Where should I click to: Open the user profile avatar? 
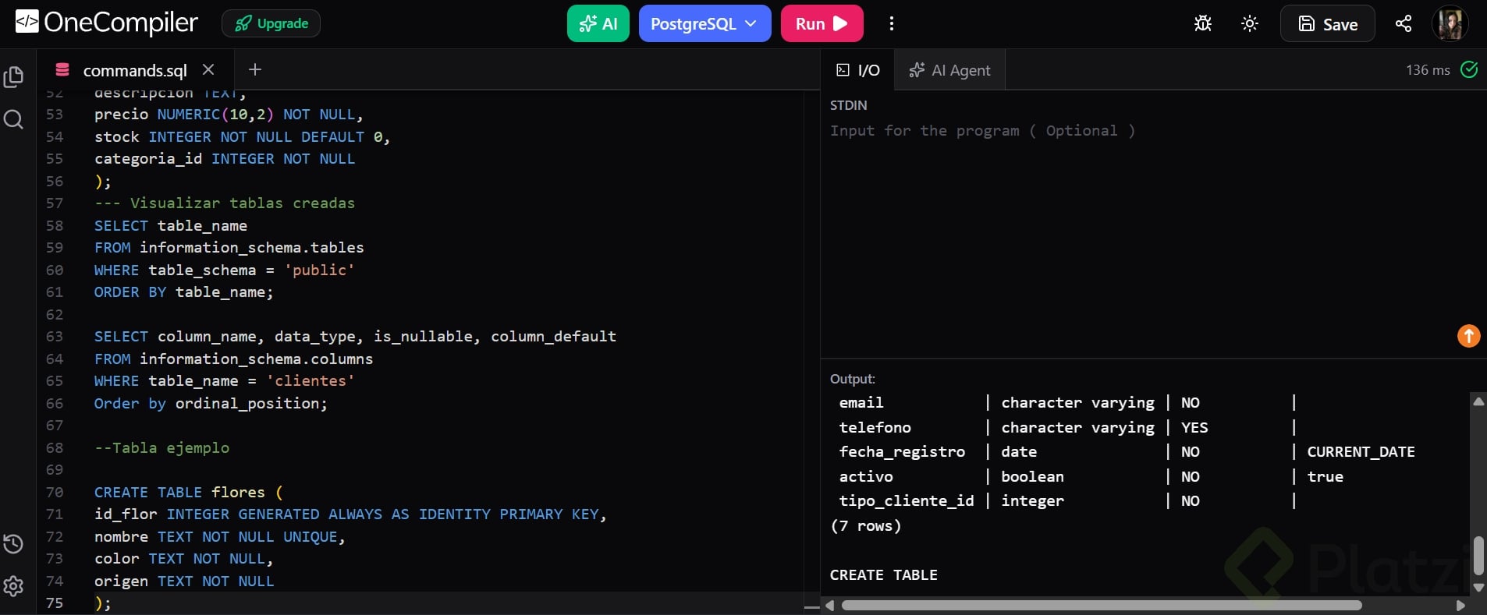tap(1450, 23)
